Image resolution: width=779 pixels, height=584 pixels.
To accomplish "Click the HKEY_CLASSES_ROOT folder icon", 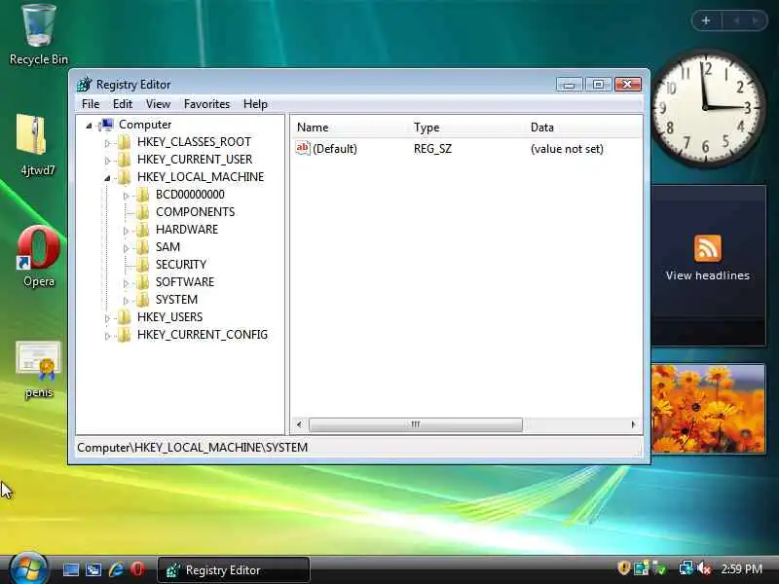I will point(125,142).
